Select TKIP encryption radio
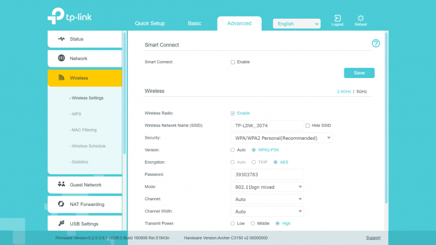Viewport: 436px width, 245px height. tap(254, 162)
